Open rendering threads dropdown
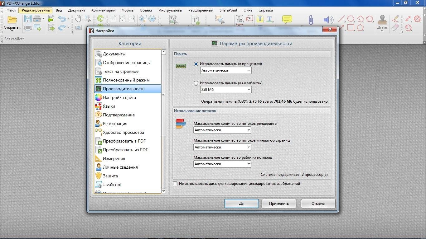This screenshot has width=426, height=239. [222, 130]
